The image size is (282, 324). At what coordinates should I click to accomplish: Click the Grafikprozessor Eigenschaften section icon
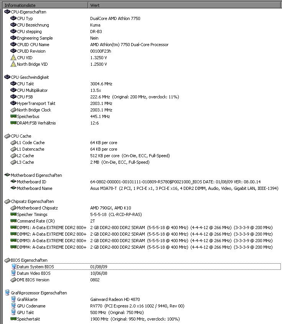(x=7, y=292)
